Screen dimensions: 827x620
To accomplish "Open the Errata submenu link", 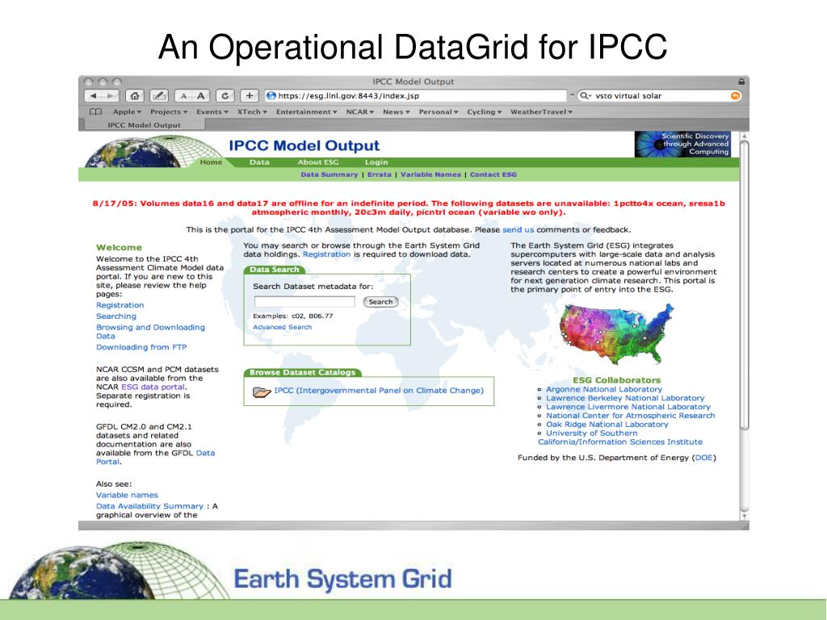I will (380, 174).
